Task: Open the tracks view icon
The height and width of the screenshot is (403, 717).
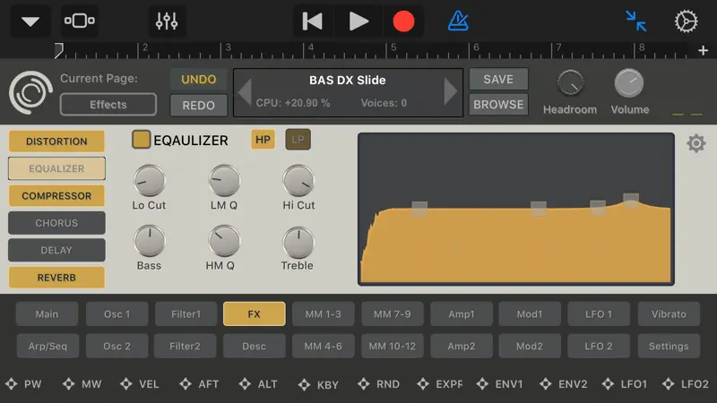Action: coord(80,21)
